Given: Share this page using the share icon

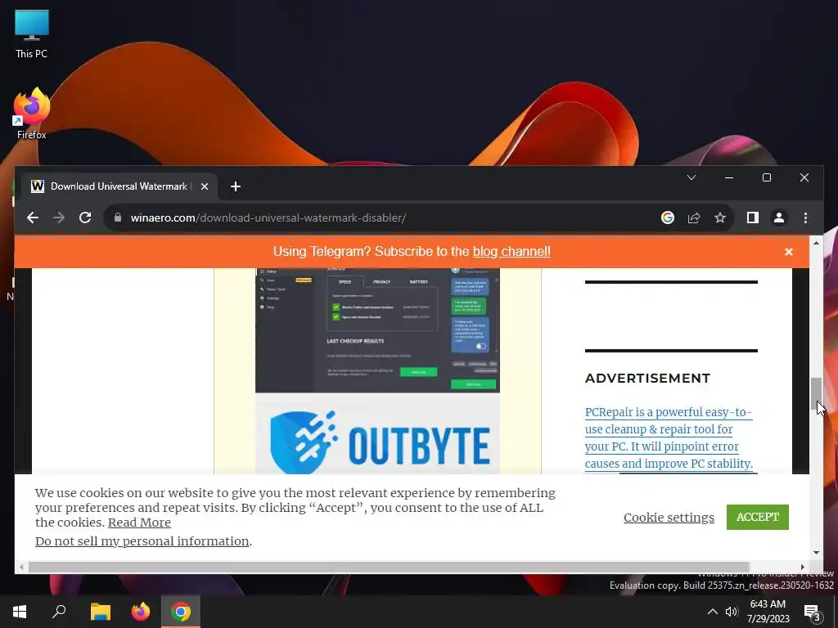Looking at the screenshot, I should click(694, 218).
